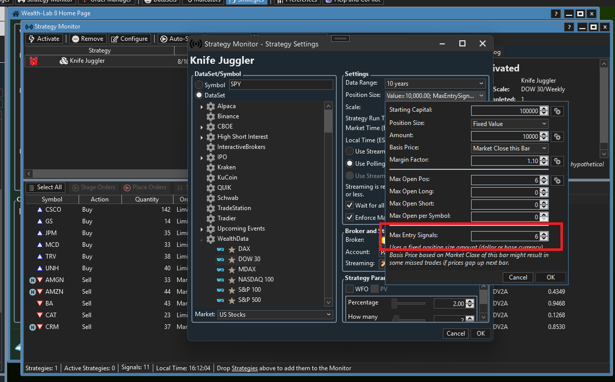Click the Alpaca dataset gear icon
This screenshot has height=382, width=615.
click(x=210, y=106)
